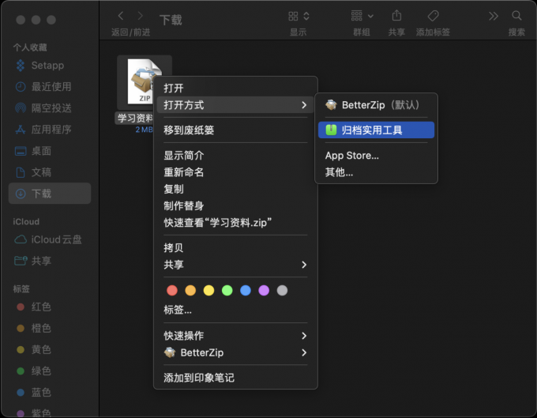Open Setapp in the sidebar
This screenshot has height=418, width=537.
[50, 66]
